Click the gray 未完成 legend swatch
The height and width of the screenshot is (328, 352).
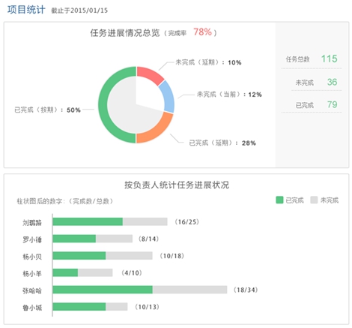[x=314, y=200]
